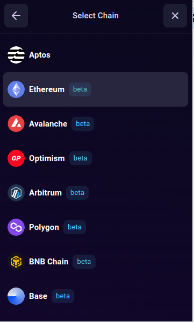
Task: Click the back arrow icon
Action: [16, 16]
